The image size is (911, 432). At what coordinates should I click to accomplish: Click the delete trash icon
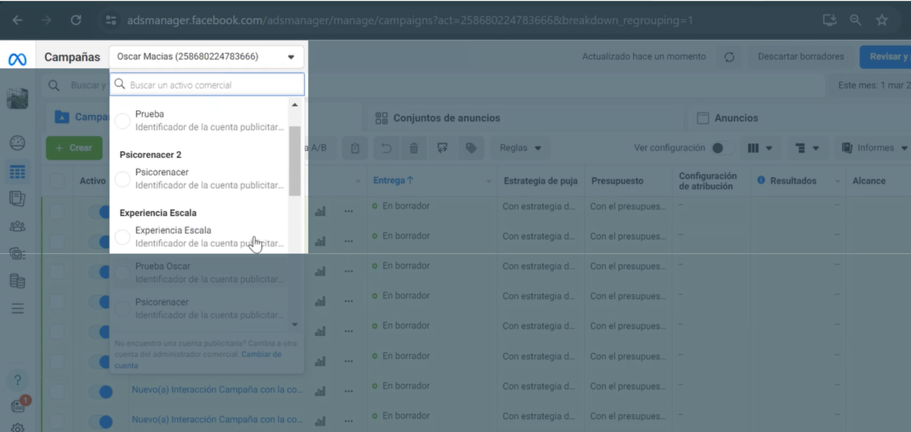[414, 148]
